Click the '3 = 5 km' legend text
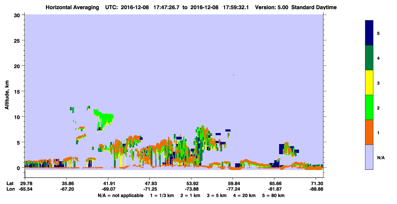This screenshot has height=204, width=397. (217, 195)
